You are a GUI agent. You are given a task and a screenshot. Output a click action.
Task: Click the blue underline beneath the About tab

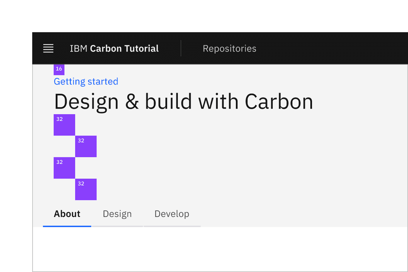(x=67, y=226)
